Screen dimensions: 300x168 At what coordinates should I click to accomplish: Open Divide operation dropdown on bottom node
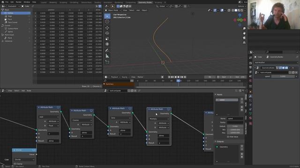click(x=24, y=160)
